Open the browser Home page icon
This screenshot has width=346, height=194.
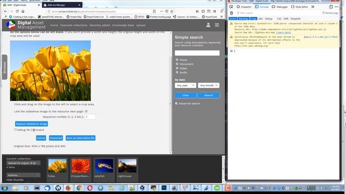23,11
